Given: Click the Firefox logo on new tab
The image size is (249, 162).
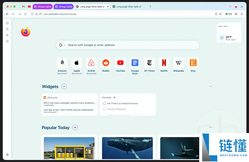Looking at the screenshot, I should (x=26, y=32).
